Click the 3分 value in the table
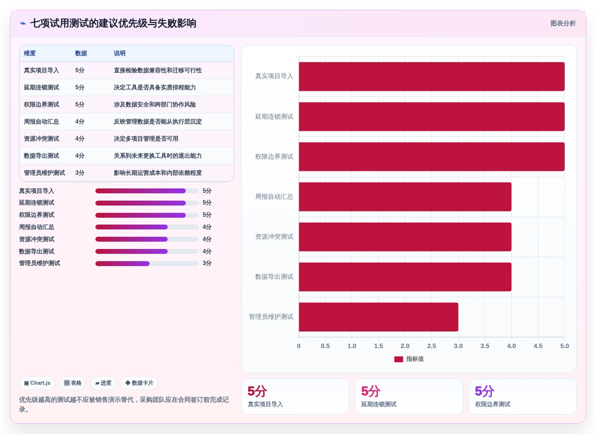596x434 pixels. pos(80,173)
